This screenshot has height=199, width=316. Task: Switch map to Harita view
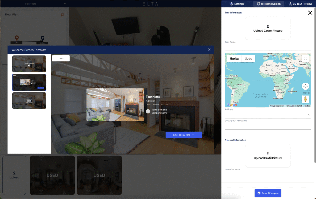tap(234, 59)
